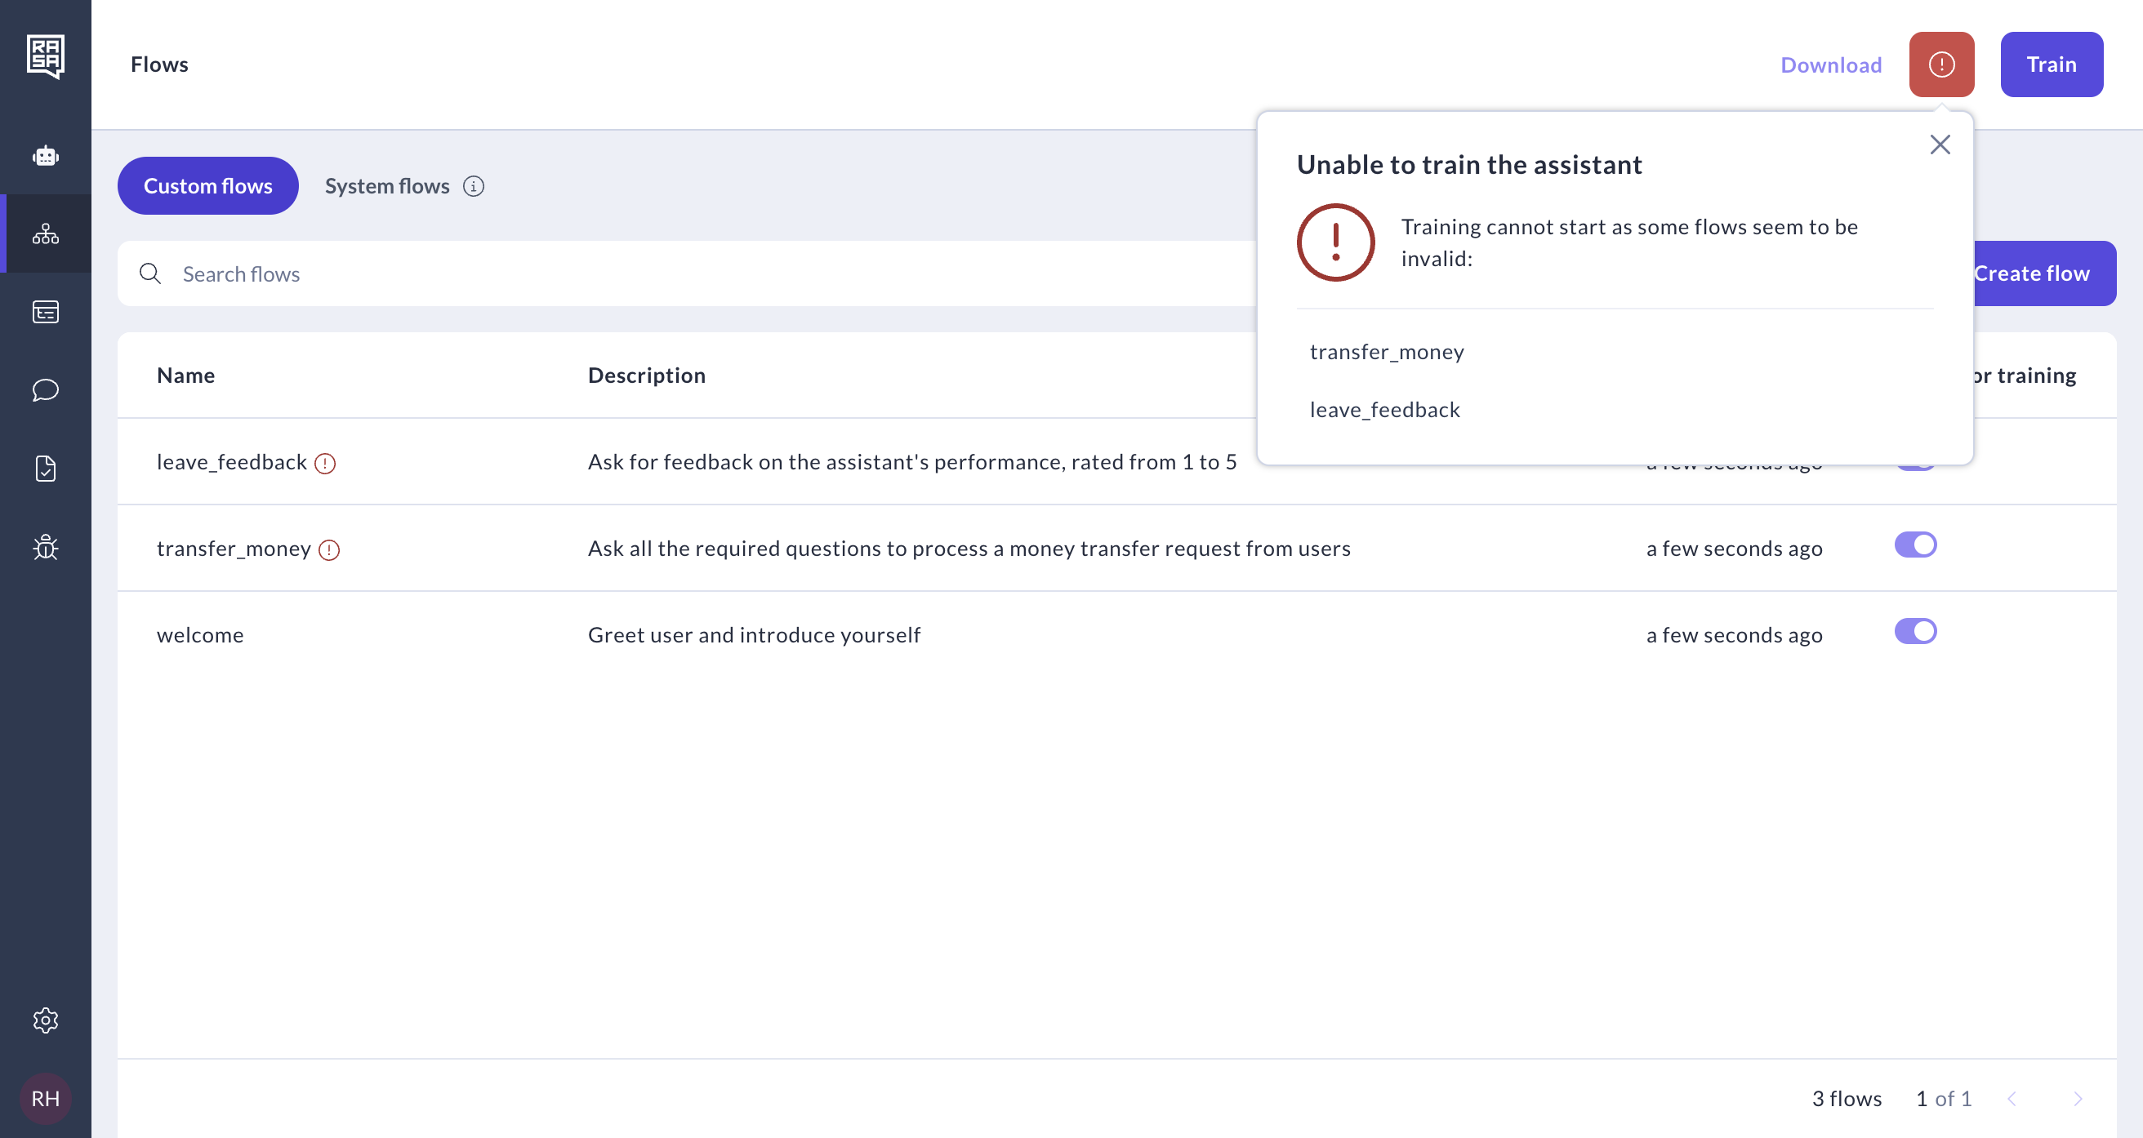Viewport: 2143px width, 1138px height.
Task: Click the Description column header
Action: (x=646, y=376)
